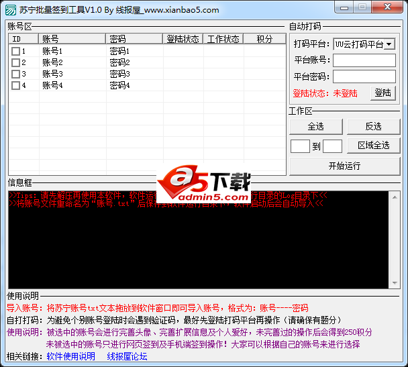Click the 全选 button
Screen dimensions: 408x367
click(316, 127)
